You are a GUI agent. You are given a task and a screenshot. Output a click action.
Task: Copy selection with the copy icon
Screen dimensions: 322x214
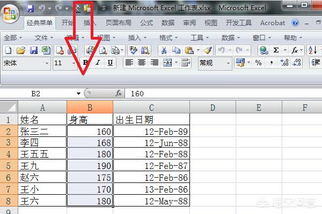click(x=176, y=50)
